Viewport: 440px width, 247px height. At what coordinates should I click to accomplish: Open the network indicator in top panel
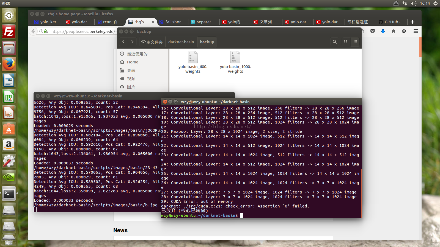point(405,3)
